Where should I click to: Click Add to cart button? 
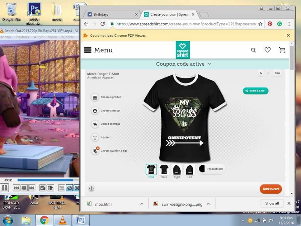(x=271, y=189)
